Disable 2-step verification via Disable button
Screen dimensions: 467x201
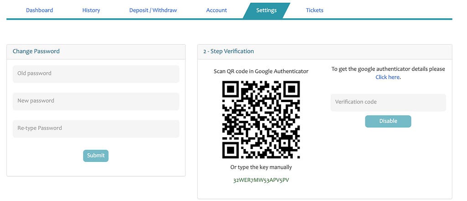click(x=388, y=121)
